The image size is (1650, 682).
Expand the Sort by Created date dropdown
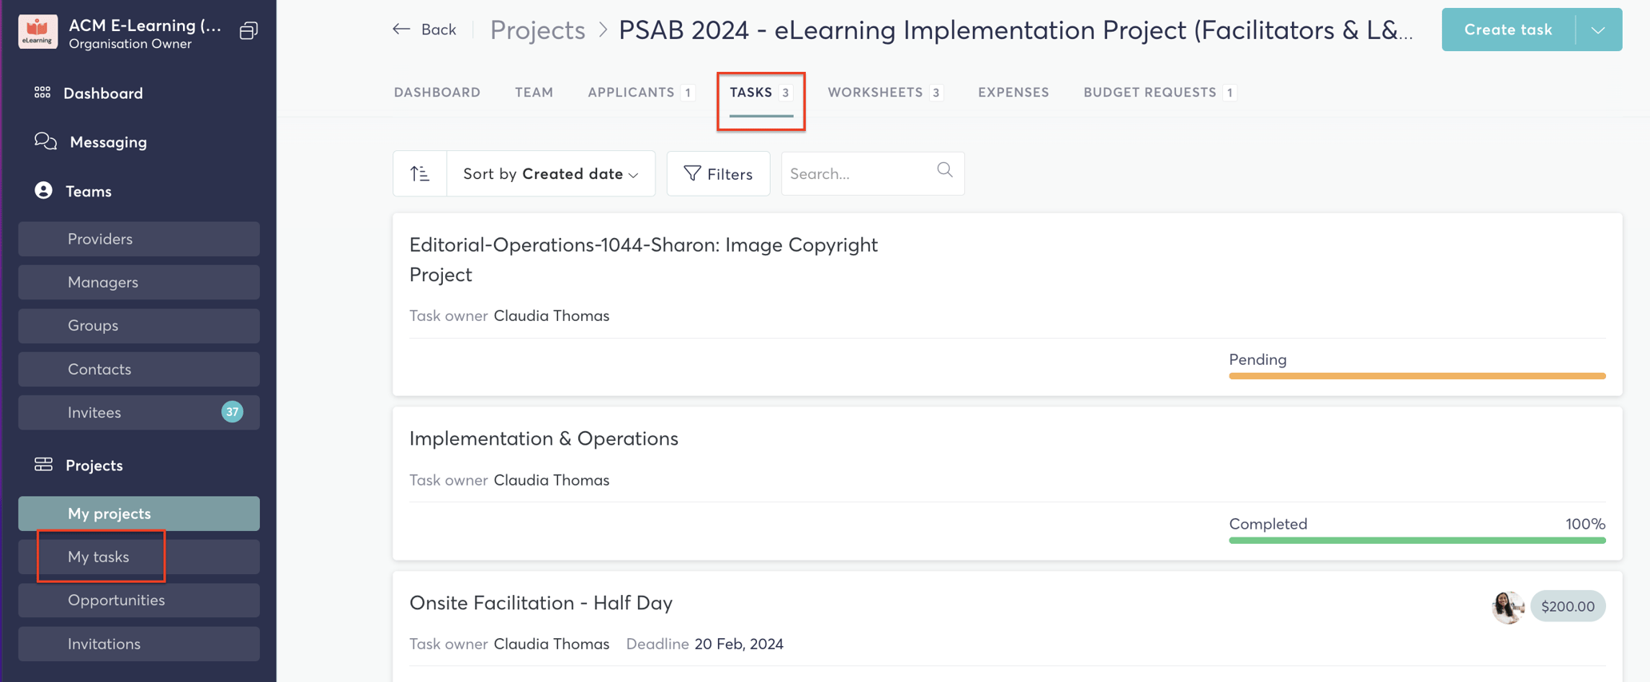tap(551, 173)
